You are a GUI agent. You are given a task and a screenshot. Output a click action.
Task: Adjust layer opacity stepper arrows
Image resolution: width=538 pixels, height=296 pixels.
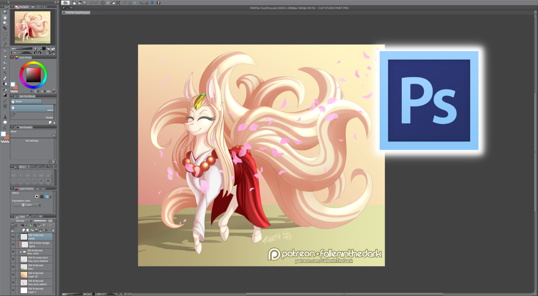54,221
